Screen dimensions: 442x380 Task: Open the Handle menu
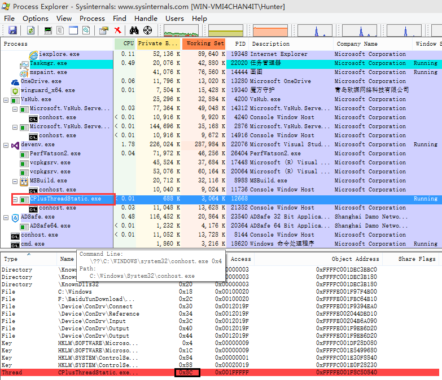pos(146,19)
